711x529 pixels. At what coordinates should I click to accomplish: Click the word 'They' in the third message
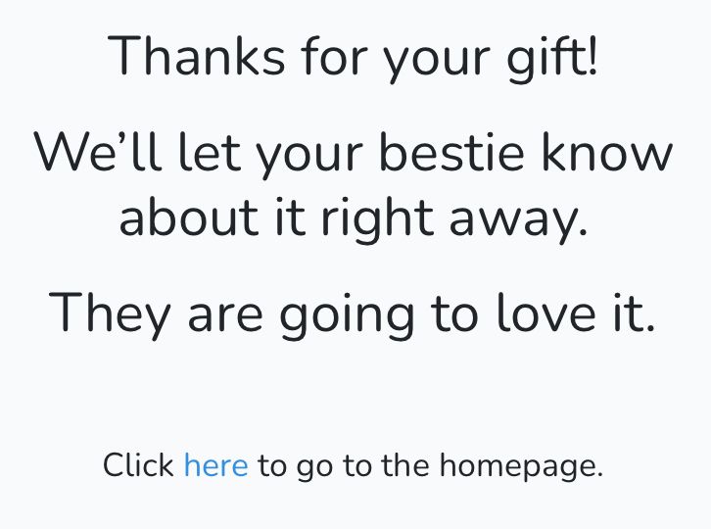[110, 316]
